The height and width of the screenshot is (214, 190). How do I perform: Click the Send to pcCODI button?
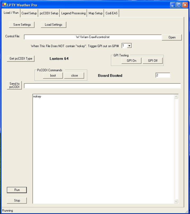(14, 85)
